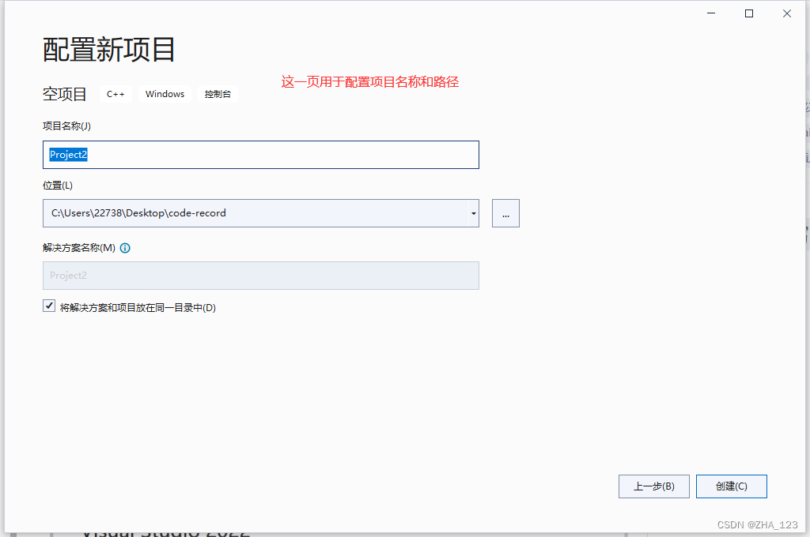Click the info icon beside solution name
The height and width of the screenshot is (537, 810).
(x=125, y=248)
